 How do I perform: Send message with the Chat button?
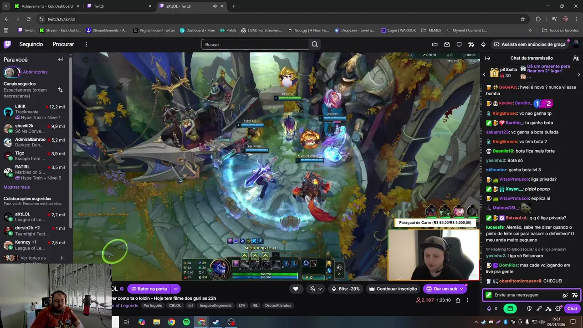tap(572, 308)
